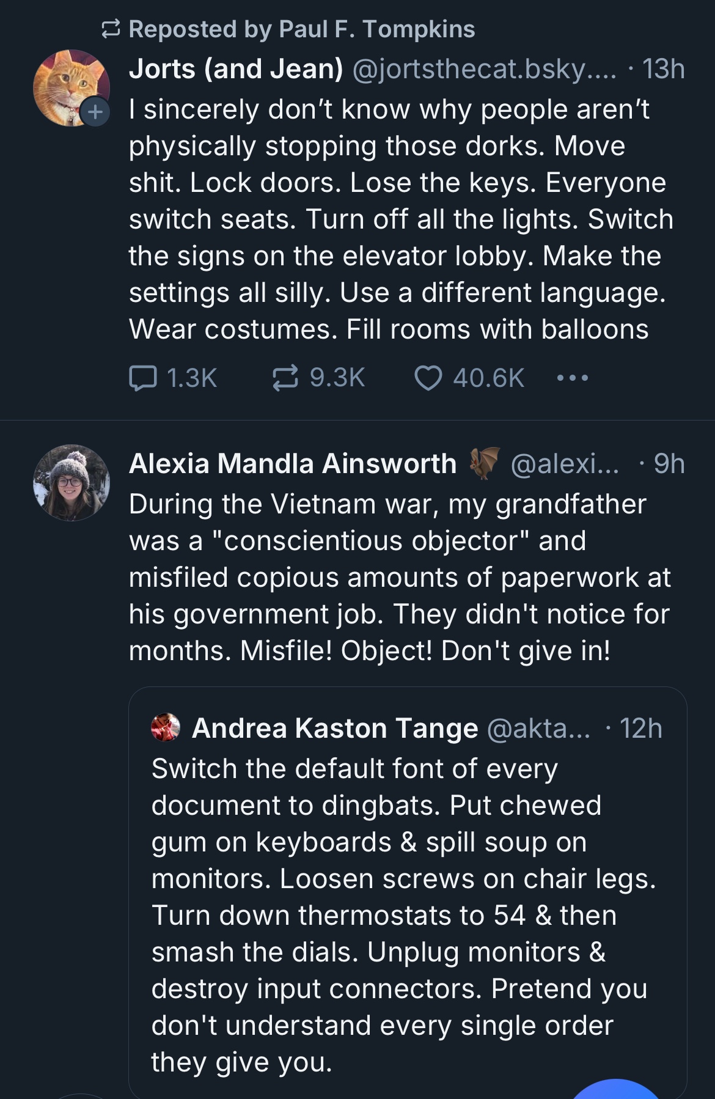
Task: Click the repost arrows icon beside "Reposted by"
Action: click(x=111, y=29)
